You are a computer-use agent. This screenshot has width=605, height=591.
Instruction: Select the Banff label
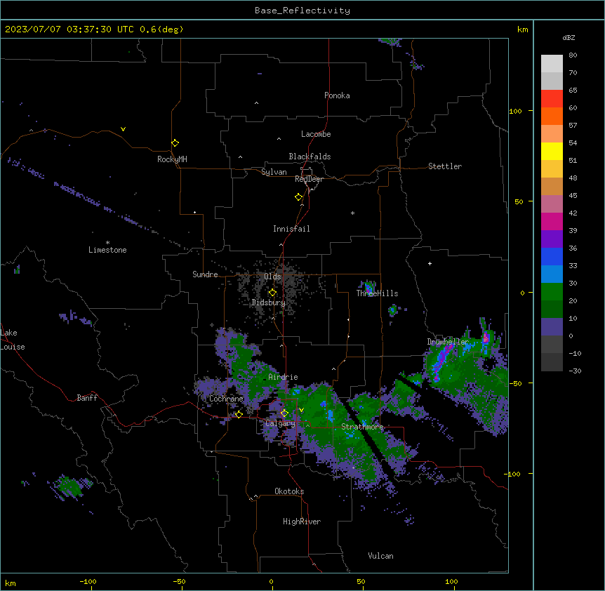click(87, 398)
